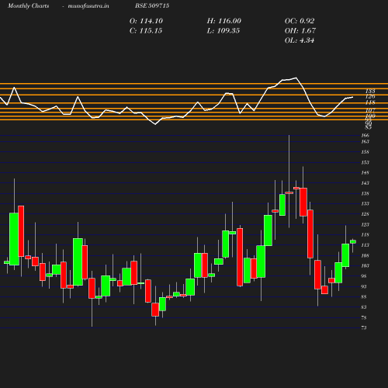This screenshot has height=388, width=388.
Task: Click the 93 price axis label
Action: [364, 286]
